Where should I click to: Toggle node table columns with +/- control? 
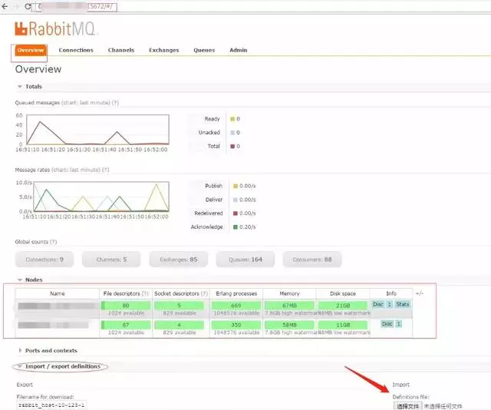pos(420,293)
